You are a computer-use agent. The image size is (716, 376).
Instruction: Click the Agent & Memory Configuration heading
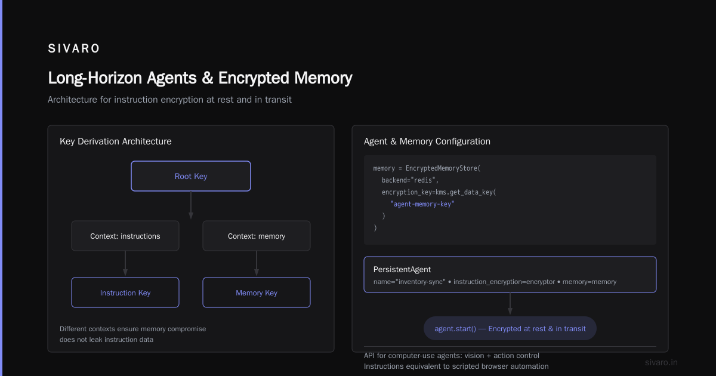427,141
